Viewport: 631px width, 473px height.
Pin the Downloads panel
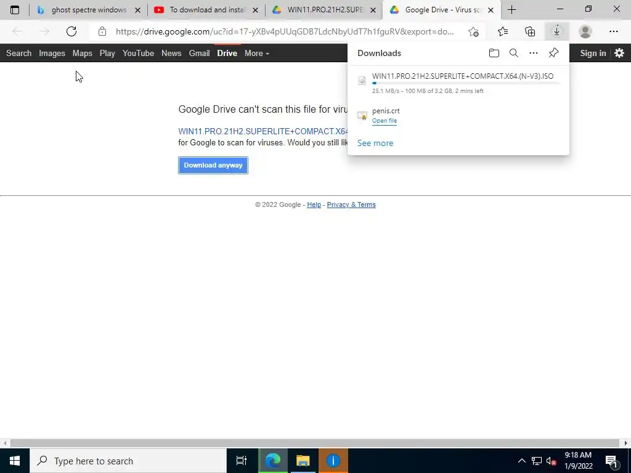(x=554, y=53)
